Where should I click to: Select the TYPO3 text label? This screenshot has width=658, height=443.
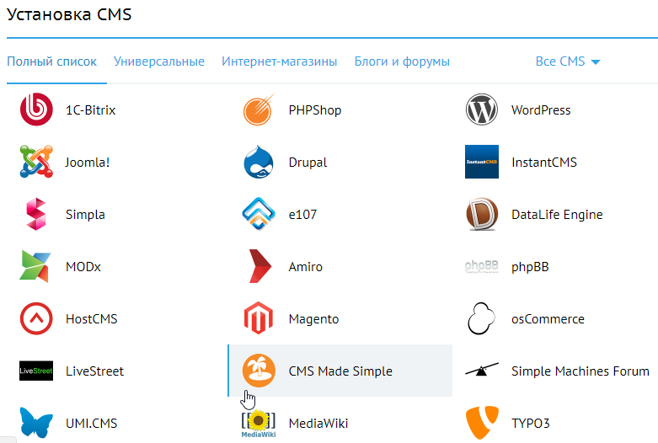pyautogui.click(x=531, y=424)
